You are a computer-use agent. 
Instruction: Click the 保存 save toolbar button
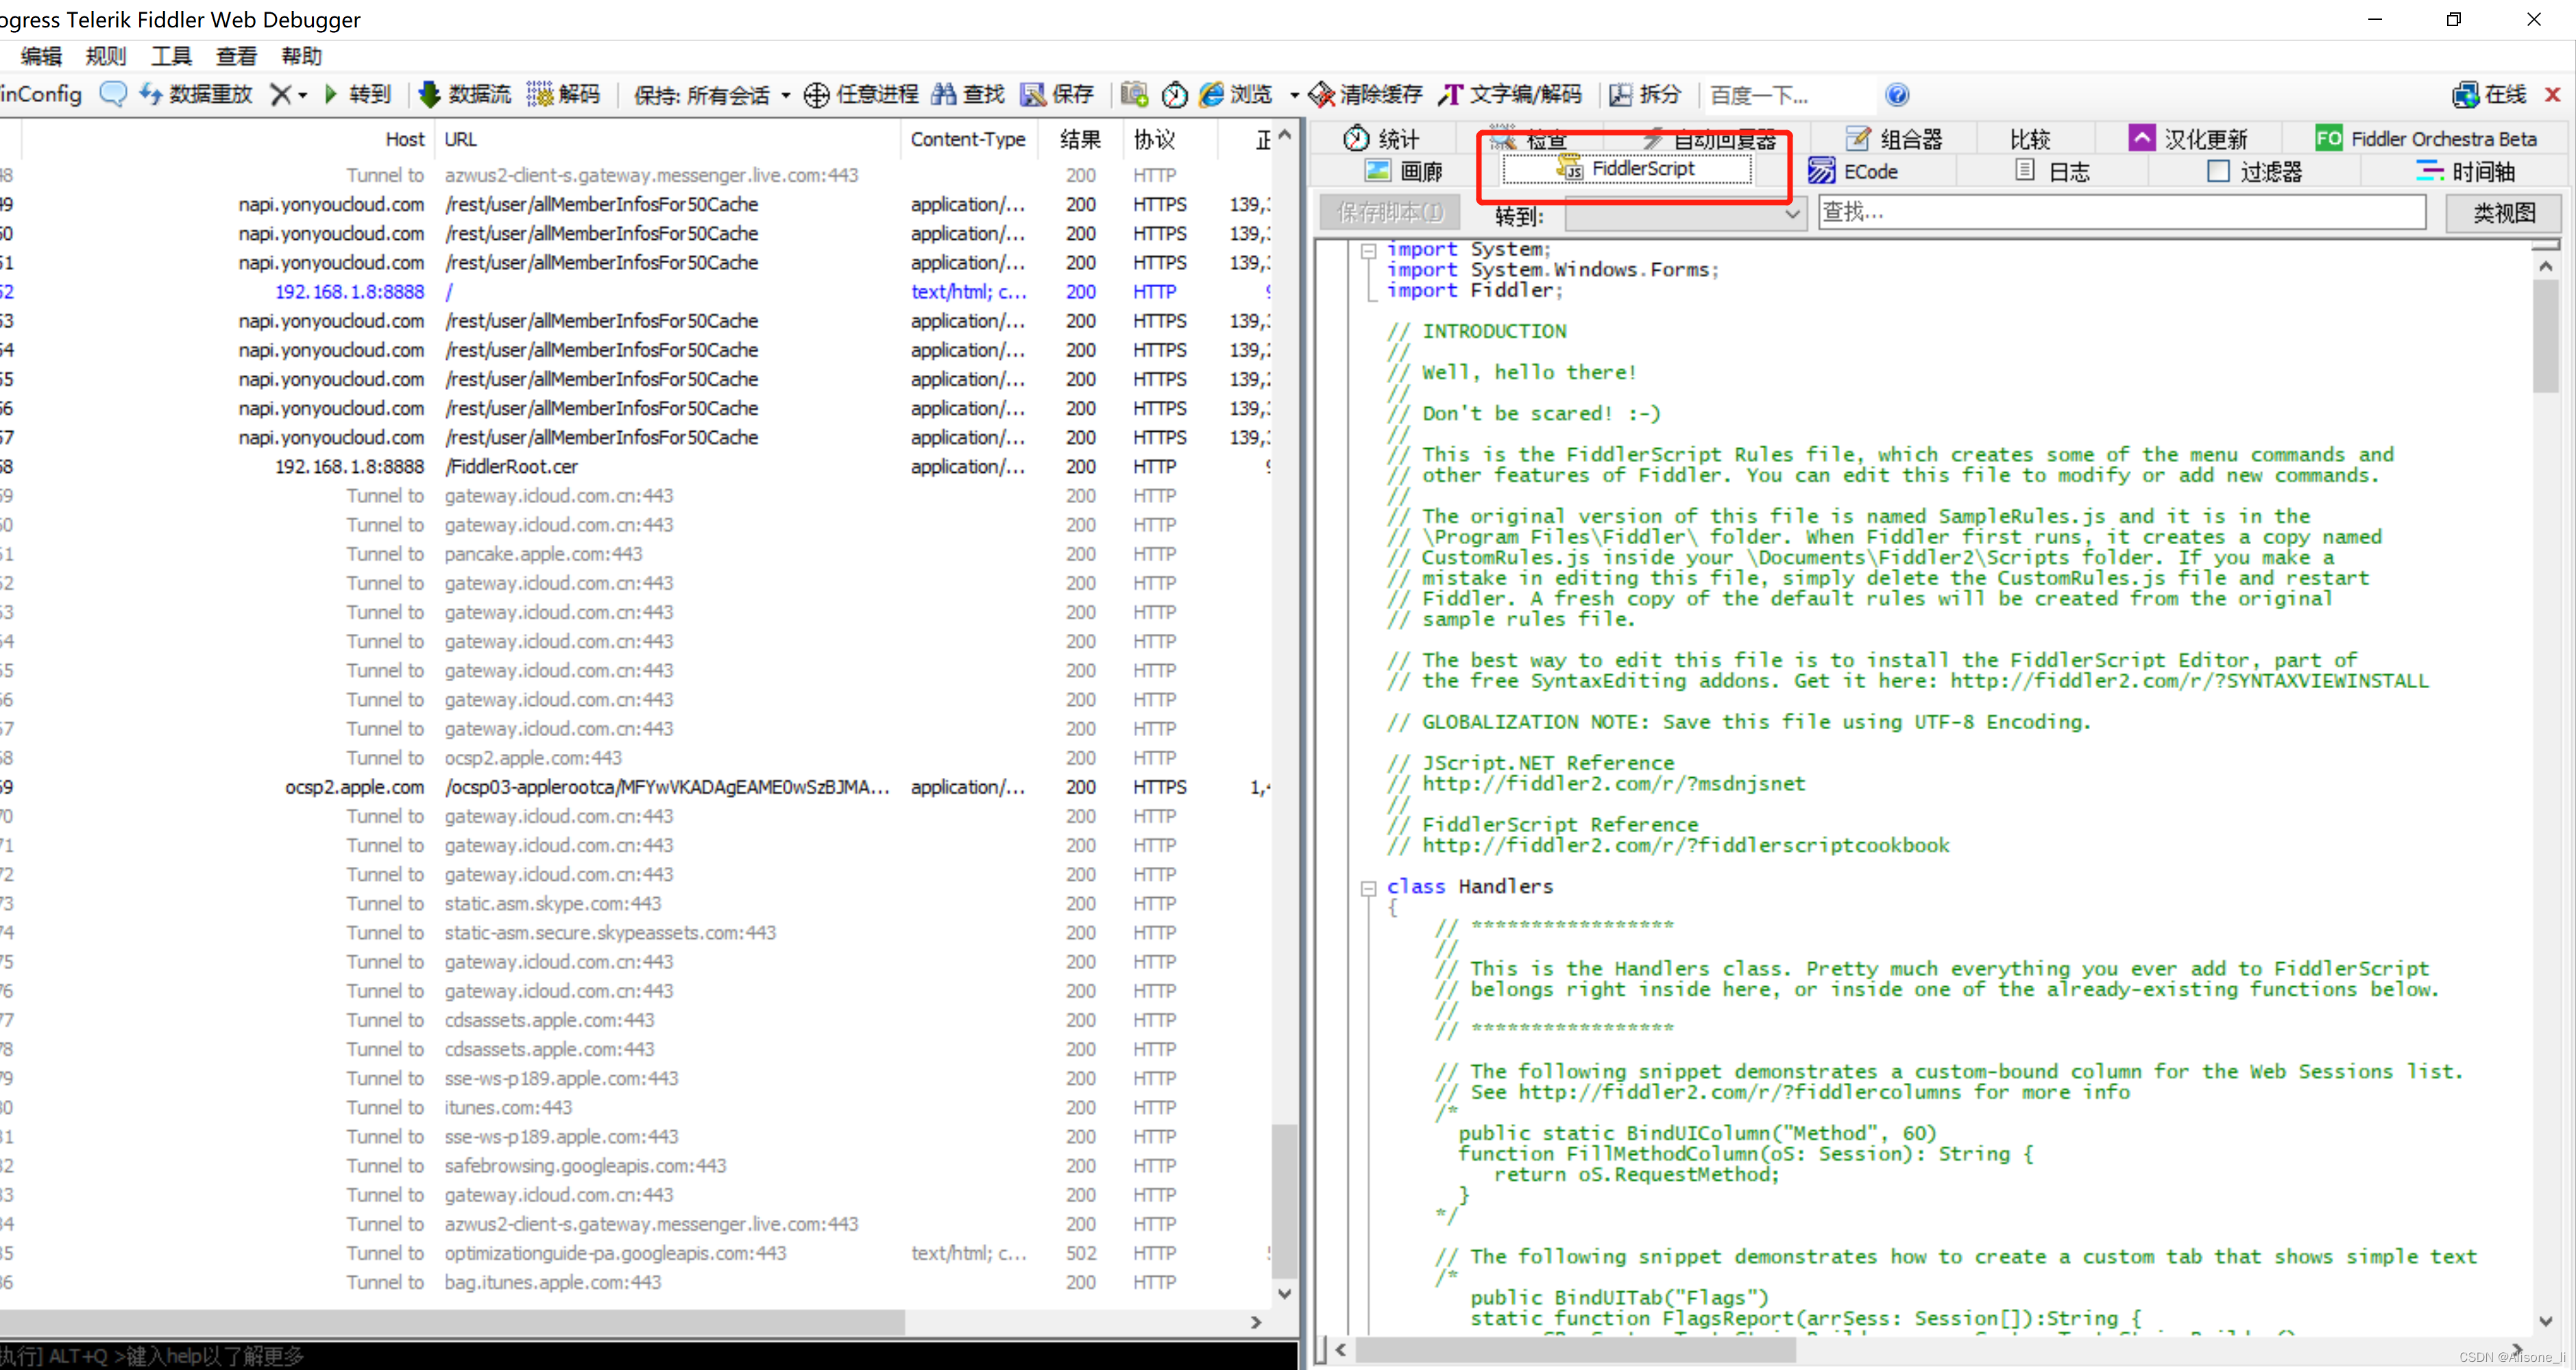pos(1057,94)
